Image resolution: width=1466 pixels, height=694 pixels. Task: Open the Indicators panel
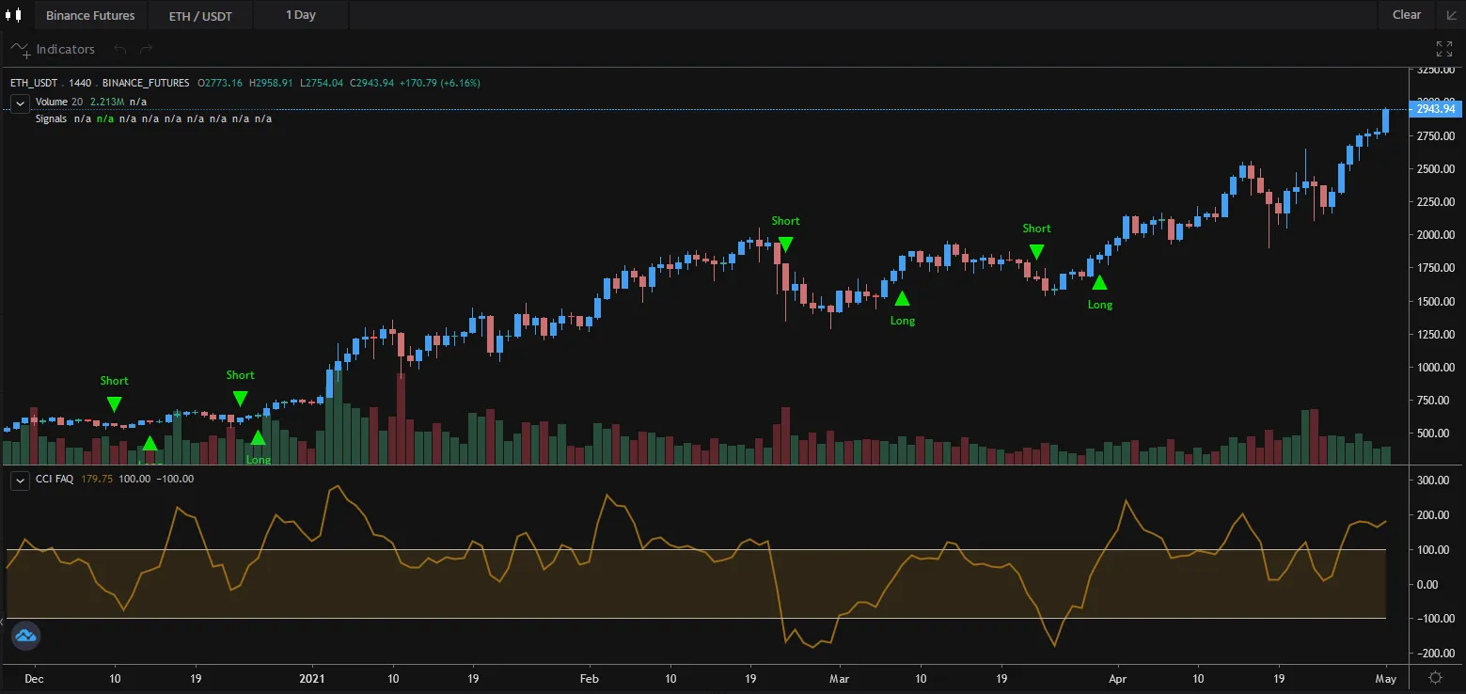(x=53, y=49)
